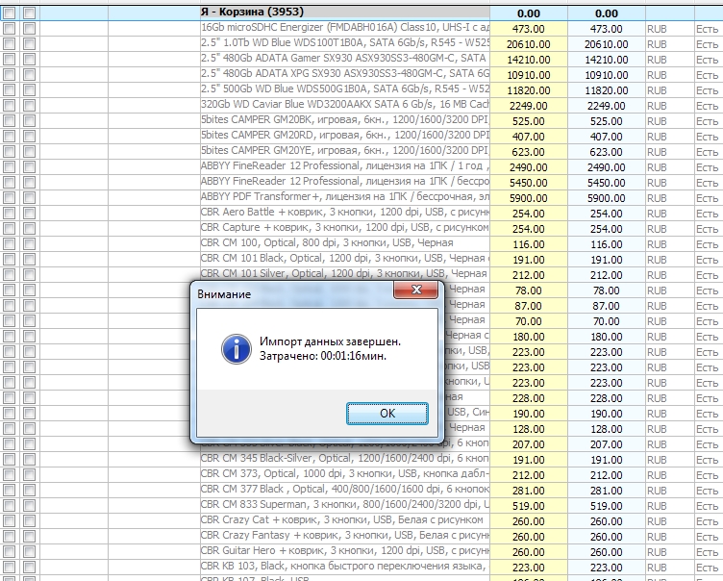Select CBR KB 103 Black keyboard item

[345, 566]
